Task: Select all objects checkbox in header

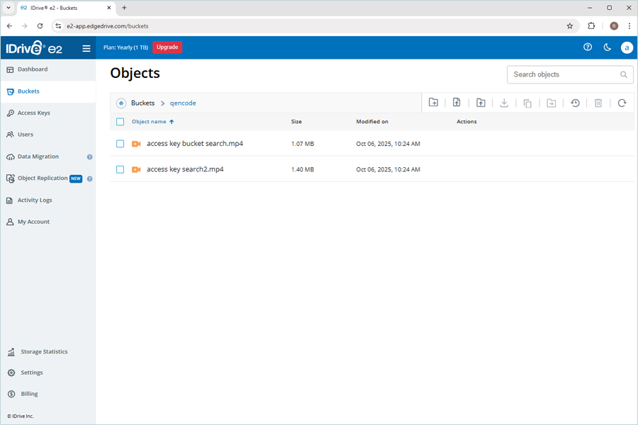Action: (x=120, y=122)
